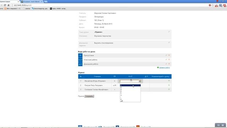Screen dimensions: 227x128
Task: Click the Журнал section heading
Action: pyautogui.click(x=81, y=73)
